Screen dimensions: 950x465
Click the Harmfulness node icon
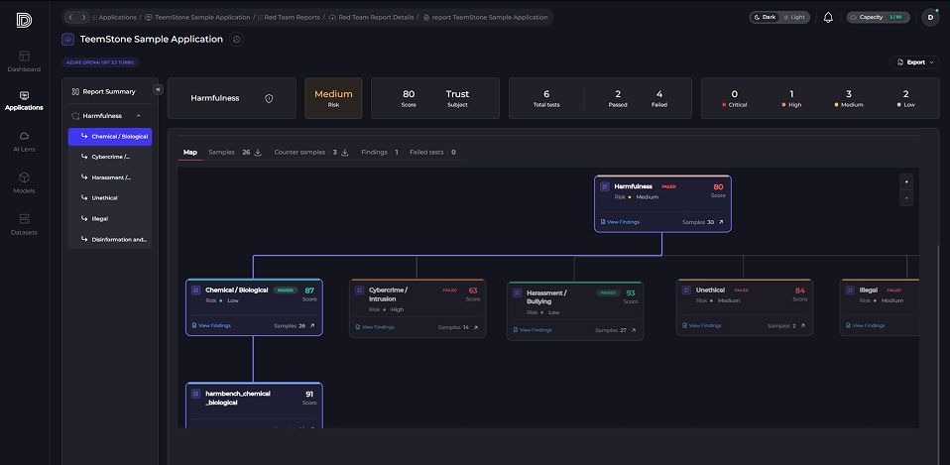[605, 187]
